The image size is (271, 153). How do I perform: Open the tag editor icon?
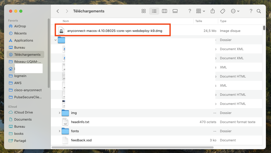pos(222,11)
